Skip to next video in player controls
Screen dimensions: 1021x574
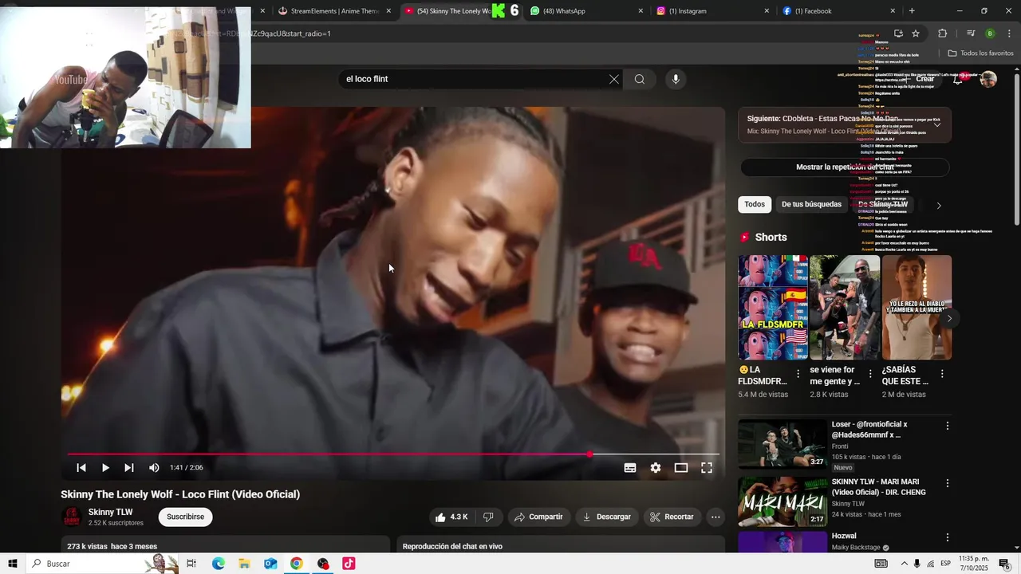tap(129, 468)
